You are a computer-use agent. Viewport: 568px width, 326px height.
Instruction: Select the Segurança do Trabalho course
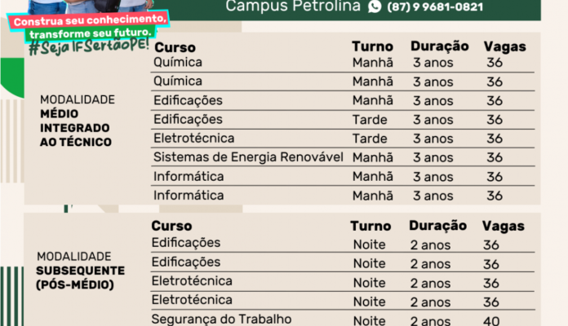tap(221, 319)
